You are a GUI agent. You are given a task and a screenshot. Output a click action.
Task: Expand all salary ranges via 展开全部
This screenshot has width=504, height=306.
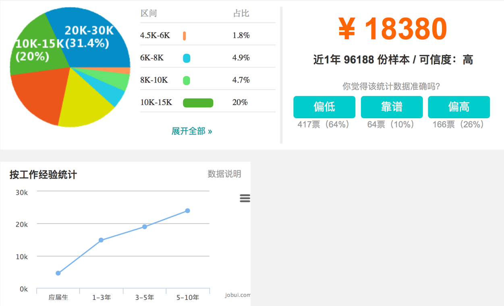192,131
